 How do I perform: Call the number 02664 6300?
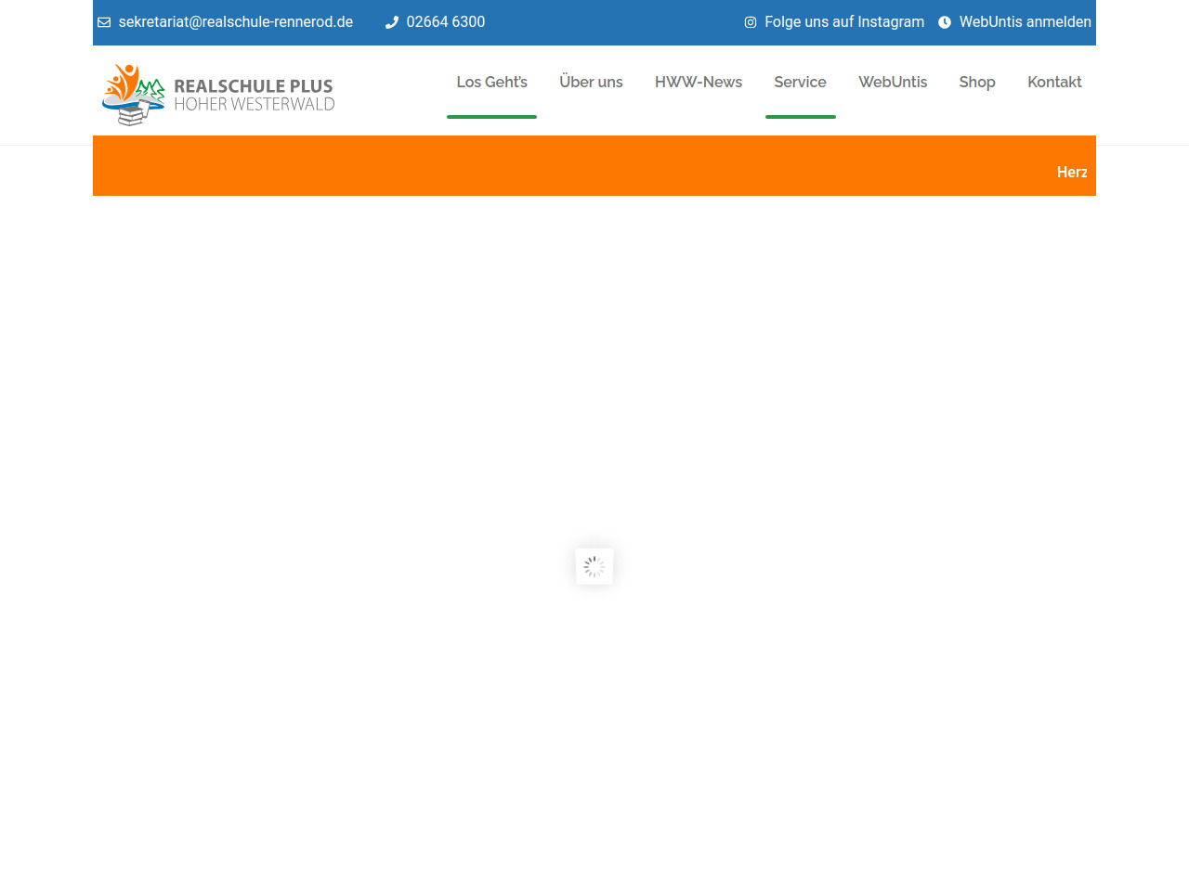[445, 22]
